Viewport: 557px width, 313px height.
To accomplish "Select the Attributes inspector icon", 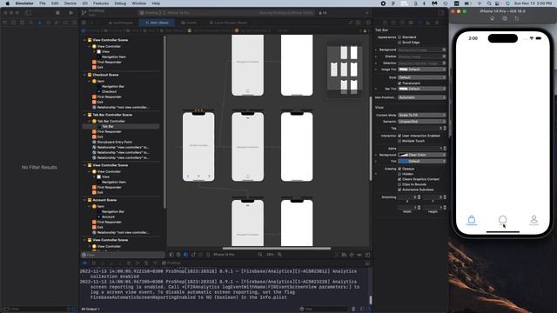I will pos(419,23).
